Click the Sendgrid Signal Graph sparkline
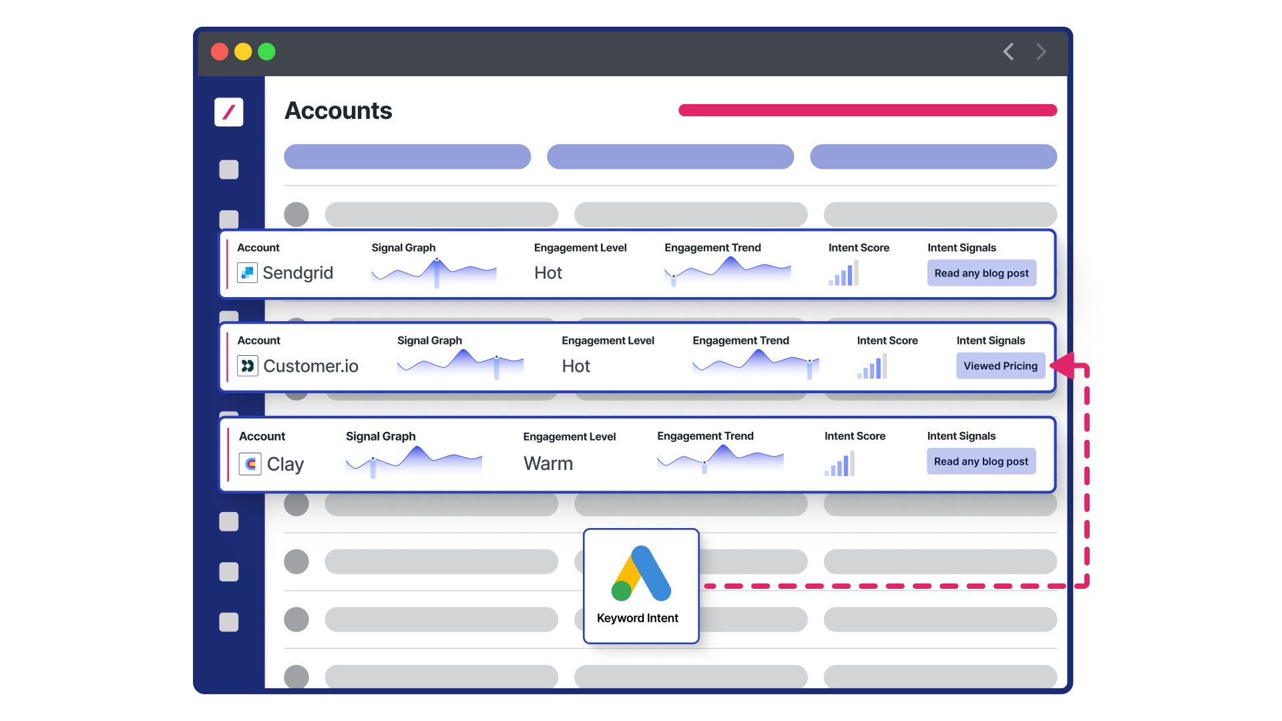The width and height of the screenshot is (1282, 721). tap(434, 272)
